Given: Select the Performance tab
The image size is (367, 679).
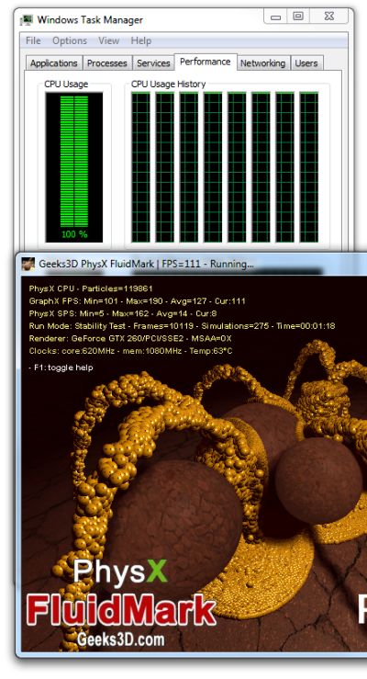Looking at the screenshot, I should pyautogui.click(x=205, y=62).
